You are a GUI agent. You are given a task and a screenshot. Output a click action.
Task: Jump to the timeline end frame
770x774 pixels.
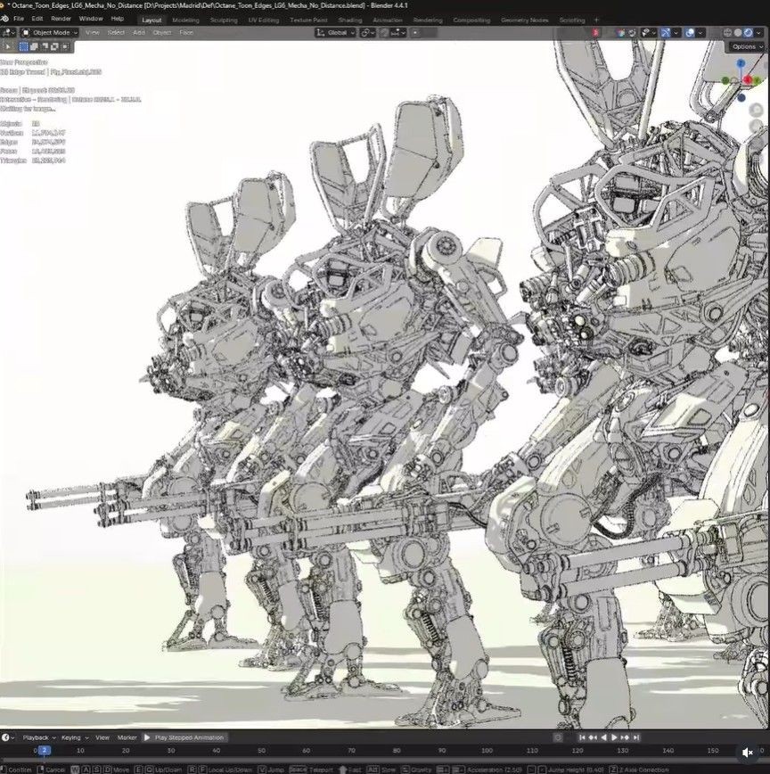tap(636, 737)
